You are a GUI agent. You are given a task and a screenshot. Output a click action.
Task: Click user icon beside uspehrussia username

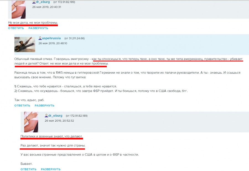coord(40,38)
